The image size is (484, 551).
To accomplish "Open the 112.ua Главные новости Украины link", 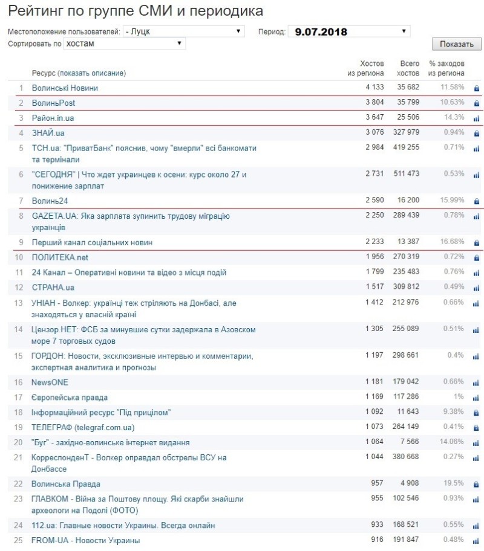I will pyautogui.click(x=123, y=526).
